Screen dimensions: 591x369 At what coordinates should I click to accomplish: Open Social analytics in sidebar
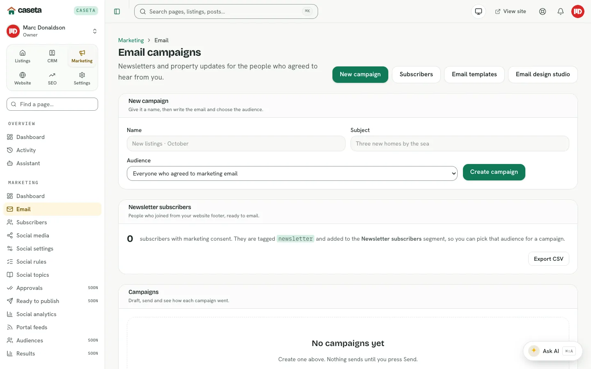[52, 314]
